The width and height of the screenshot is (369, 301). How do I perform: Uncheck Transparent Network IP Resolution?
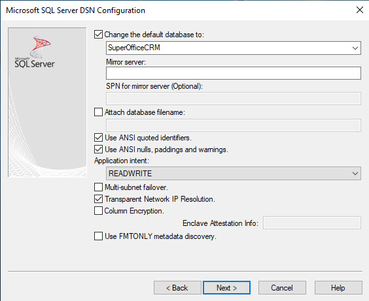(98, 199)
